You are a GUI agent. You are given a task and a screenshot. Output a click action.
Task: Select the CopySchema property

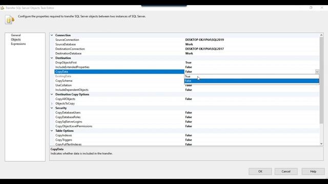point(64,81)
